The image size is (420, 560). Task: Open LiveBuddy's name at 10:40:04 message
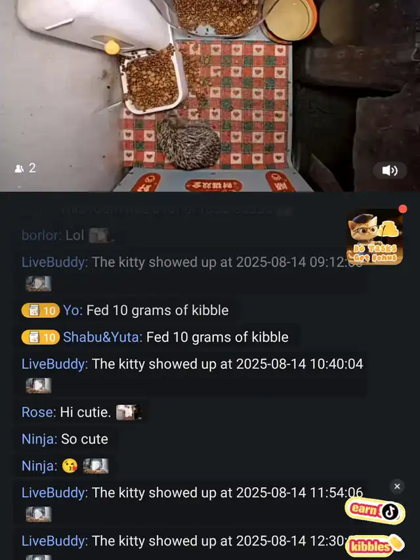click(x=54, y=364)
